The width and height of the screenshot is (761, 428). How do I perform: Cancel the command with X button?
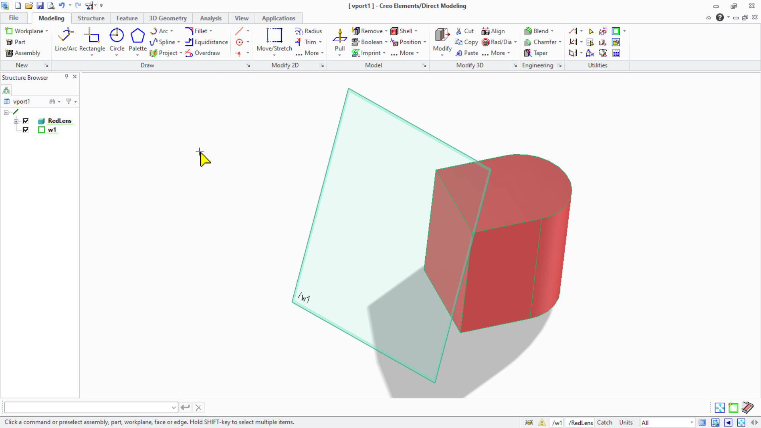click(x=199, y=407)
